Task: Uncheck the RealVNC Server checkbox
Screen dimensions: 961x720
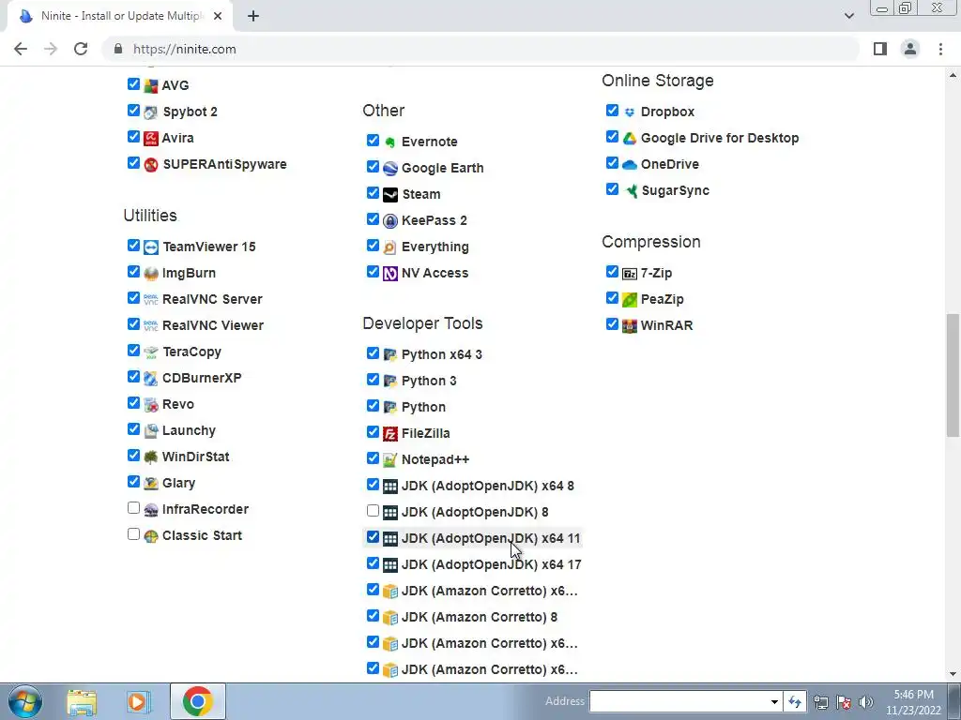Action: [x=133, y=298]
